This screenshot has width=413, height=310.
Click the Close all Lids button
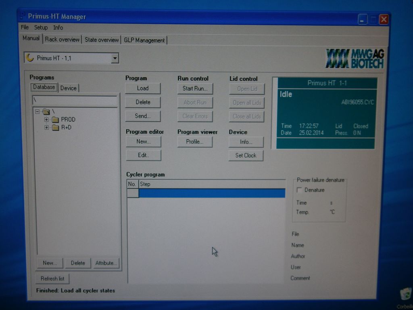coord(247,117)
